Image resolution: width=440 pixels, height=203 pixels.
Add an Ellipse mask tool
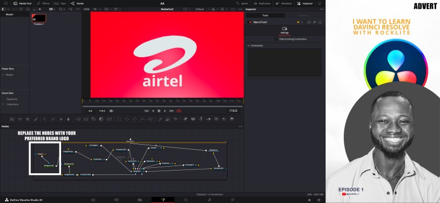pos(127,119)
